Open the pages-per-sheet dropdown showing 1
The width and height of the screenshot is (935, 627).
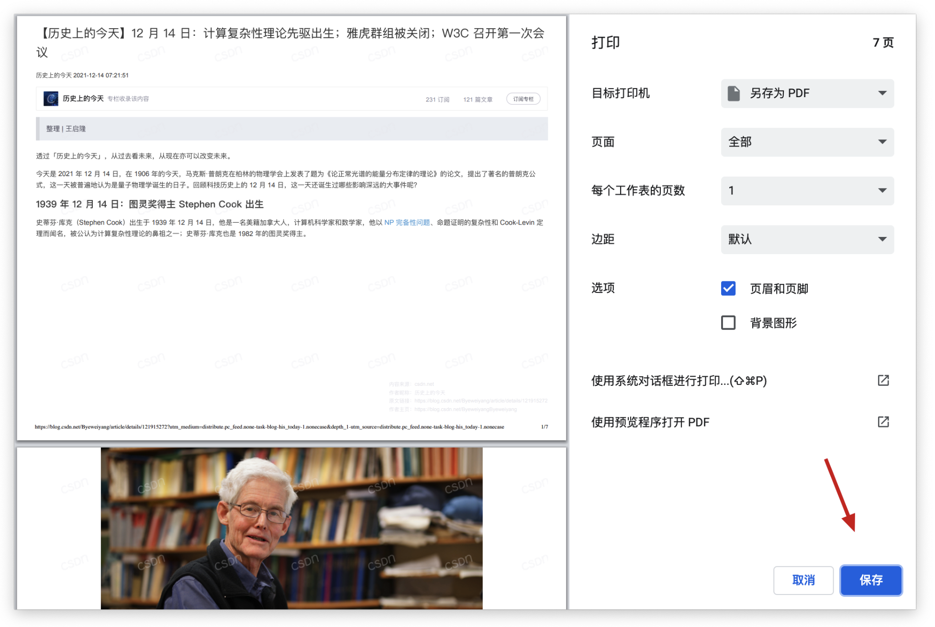pyautogui.click(x=807, y=190)
